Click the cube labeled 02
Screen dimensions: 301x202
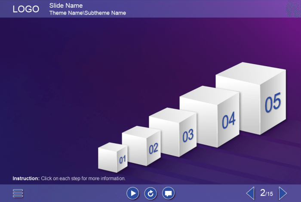141,147
